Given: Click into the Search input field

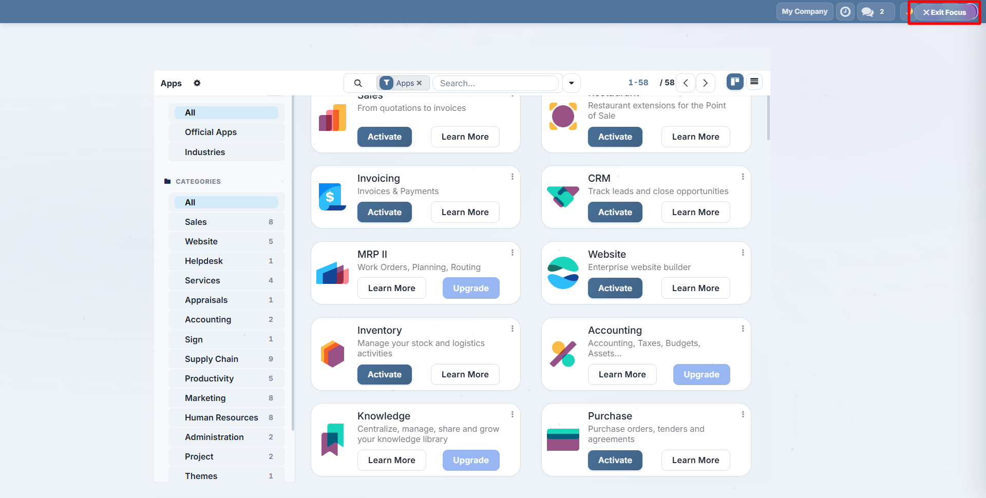Looking at the screenshot, I should point(496,83).
